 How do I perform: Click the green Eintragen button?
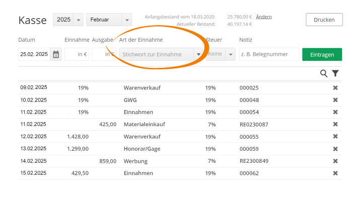(x=322, y=54)
